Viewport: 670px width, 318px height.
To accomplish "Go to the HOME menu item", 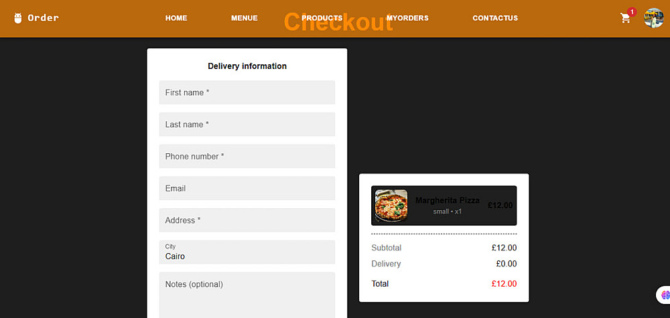I will (176, 18).
